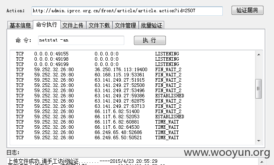The height and width of the screenshot is (165, 274).
Task: Click the log pane scroll-up arrow
Action: point(262,162)
